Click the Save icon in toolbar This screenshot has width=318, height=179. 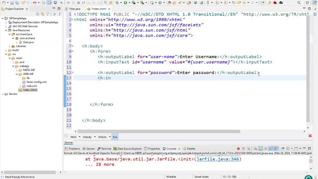point(12,3)
